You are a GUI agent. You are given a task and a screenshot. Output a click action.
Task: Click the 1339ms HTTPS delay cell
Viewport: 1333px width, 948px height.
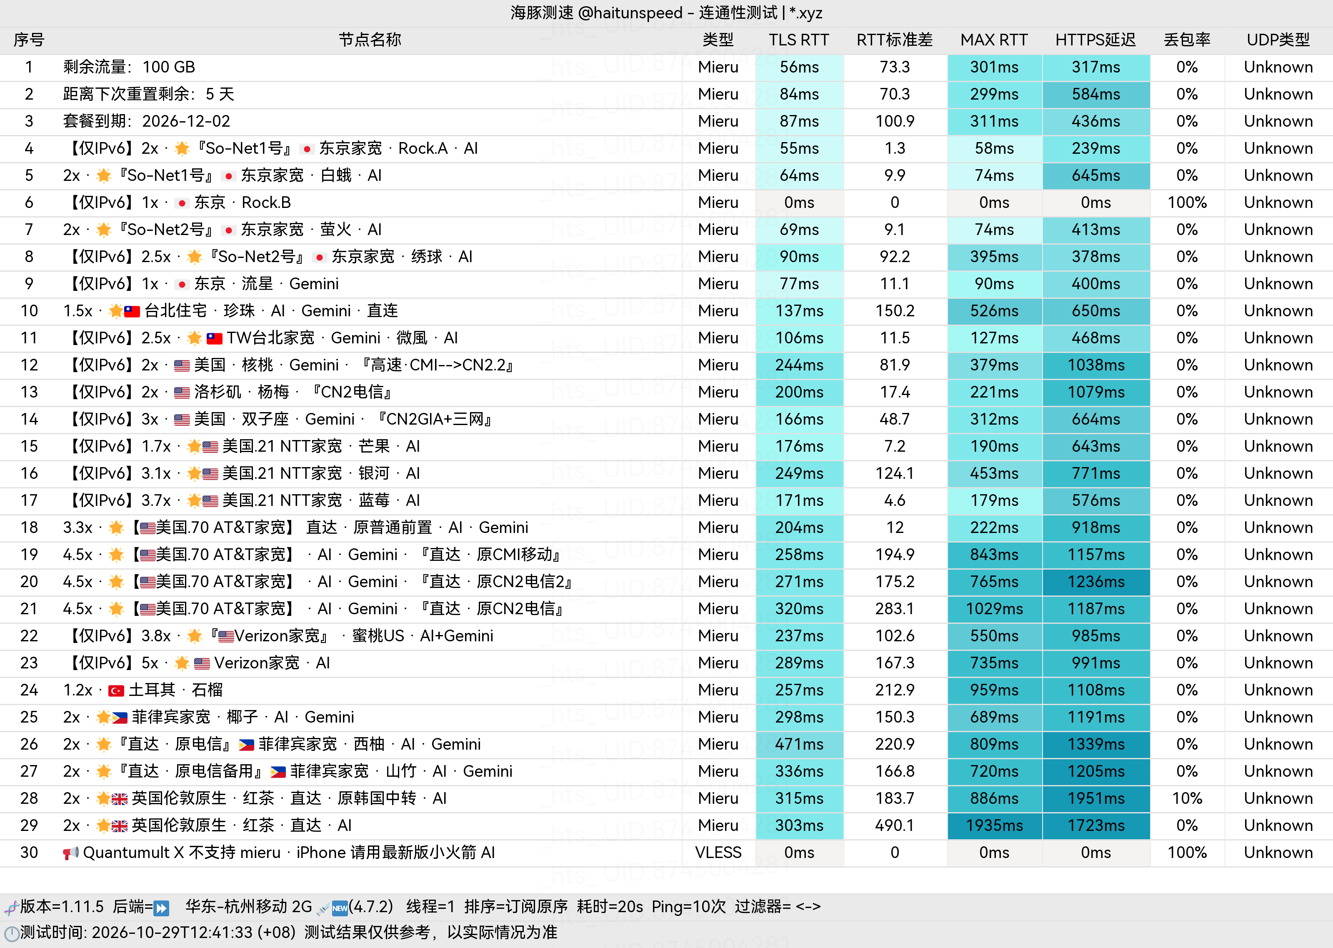click(x=1096, y=744)
